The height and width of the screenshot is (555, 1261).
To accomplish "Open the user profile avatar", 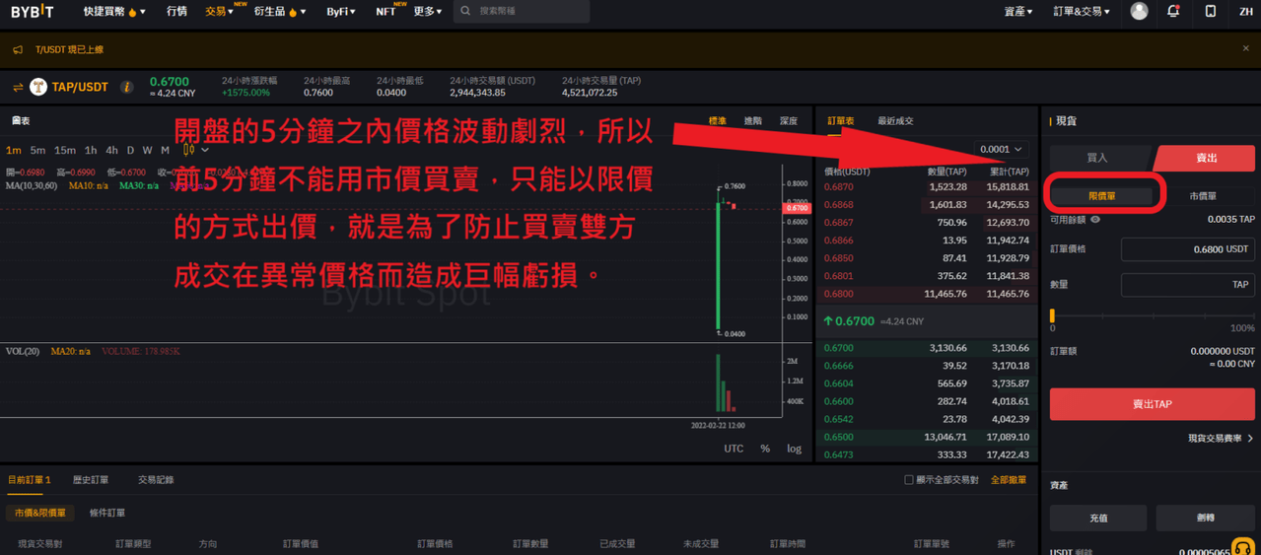I will click(x=1139, y=11).
